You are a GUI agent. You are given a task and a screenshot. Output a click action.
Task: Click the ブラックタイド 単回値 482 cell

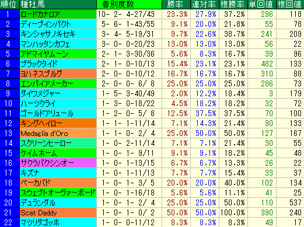click(x=262, y=64)
